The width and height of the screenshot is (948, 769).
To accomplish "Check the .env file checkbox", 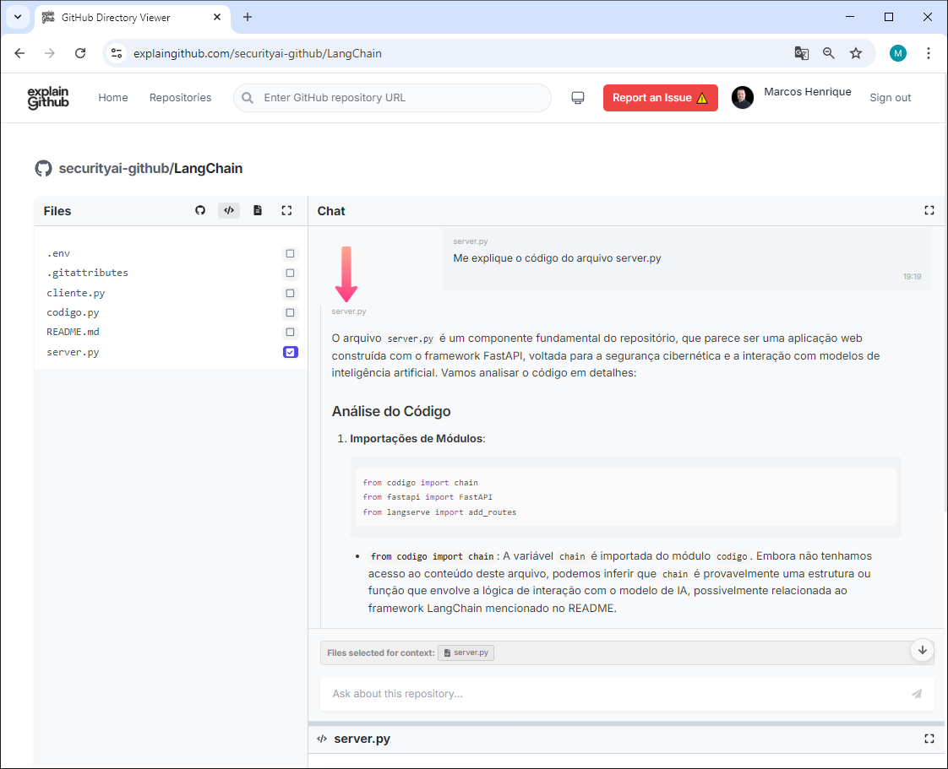I will tap(290, 254).
